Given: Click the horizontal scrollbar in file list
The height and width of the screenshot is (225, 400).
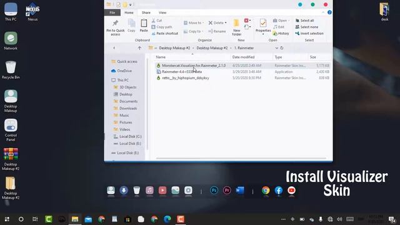Looking at the screenshot, I should [x=241, y=158].
